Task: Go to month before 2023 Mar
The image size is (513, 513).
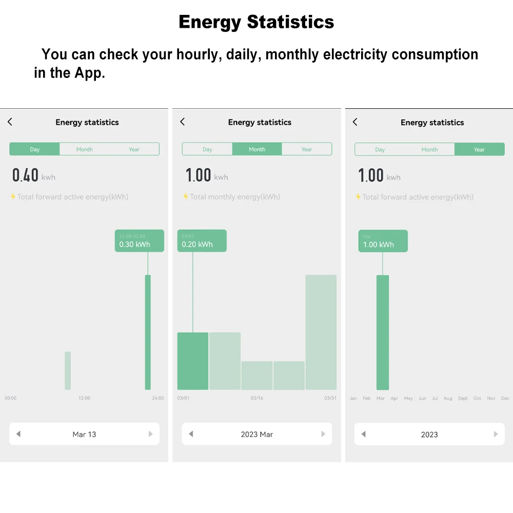Action: tap(191, 434)
